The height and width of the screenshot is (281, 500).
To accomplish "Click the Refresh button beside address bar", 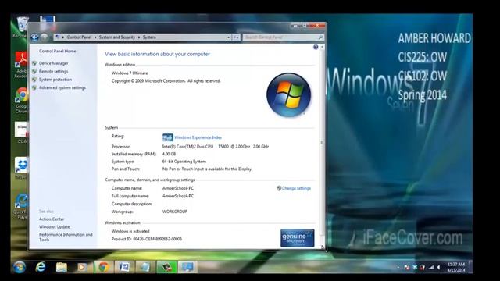I will (x=236, y=37).
